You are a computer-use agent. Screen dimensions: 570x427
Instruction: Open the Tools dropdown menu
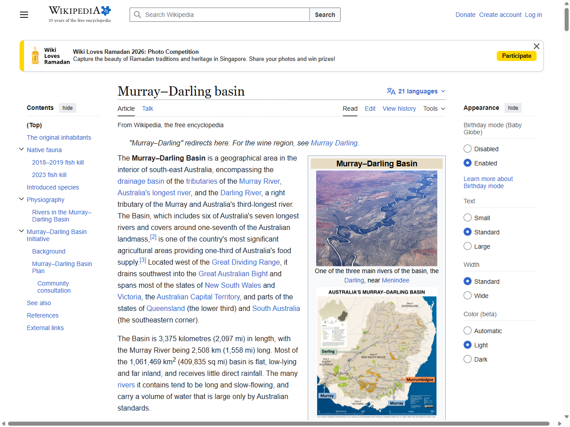(434, 109)
